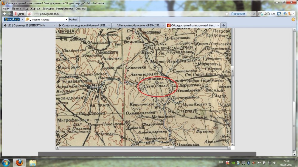The image size is (298, 167).
Task: Click the power plug battery tray icon
Action: pos(264,163)
